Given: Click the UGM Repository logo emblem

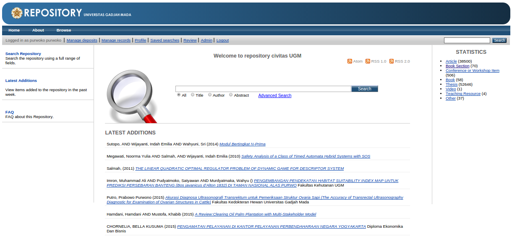Looking at the screenshot, I should click(17, 13).
